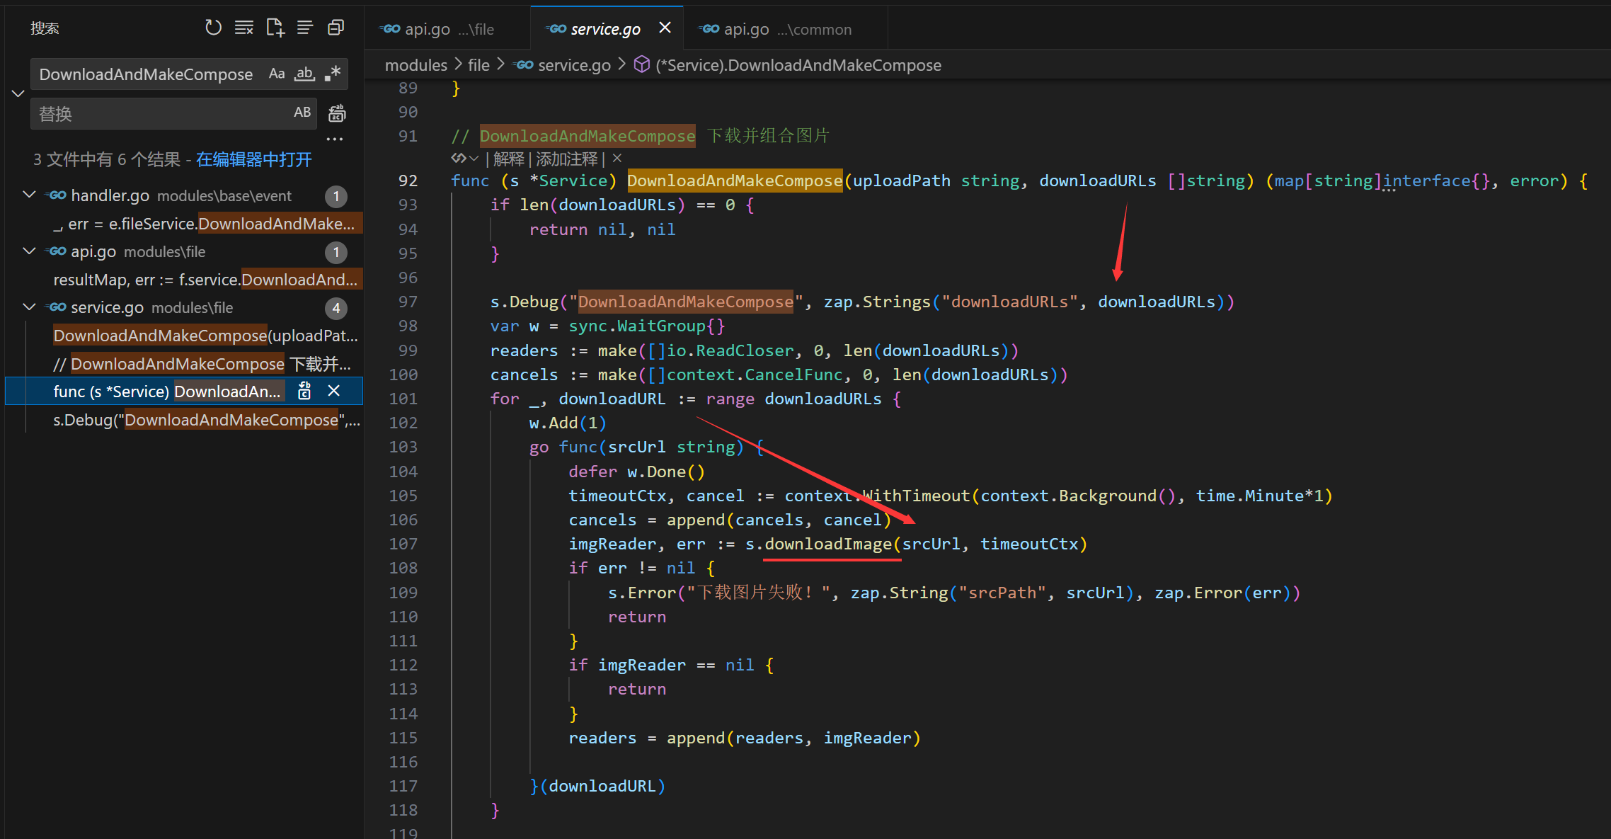Click the collapse all results icon
This screenshot has width=1611, height=839.
pyautogui.click(x=336, y=28)
